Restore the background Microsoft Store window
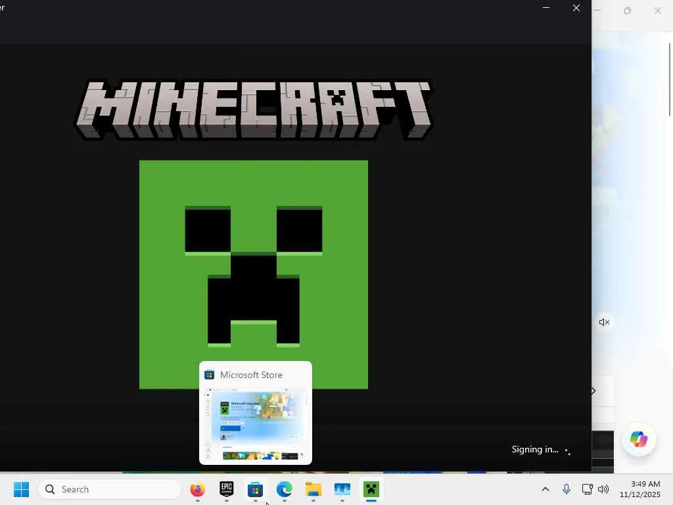The image size is (673, 505). click(628, 11)
